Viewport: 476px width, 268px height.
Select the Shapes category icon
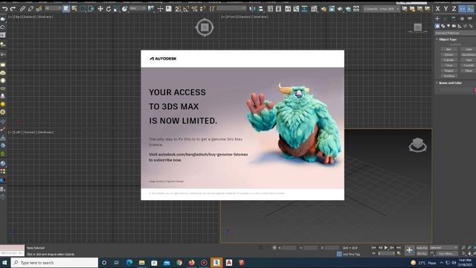pyautogui.click(x=443, y=26)
